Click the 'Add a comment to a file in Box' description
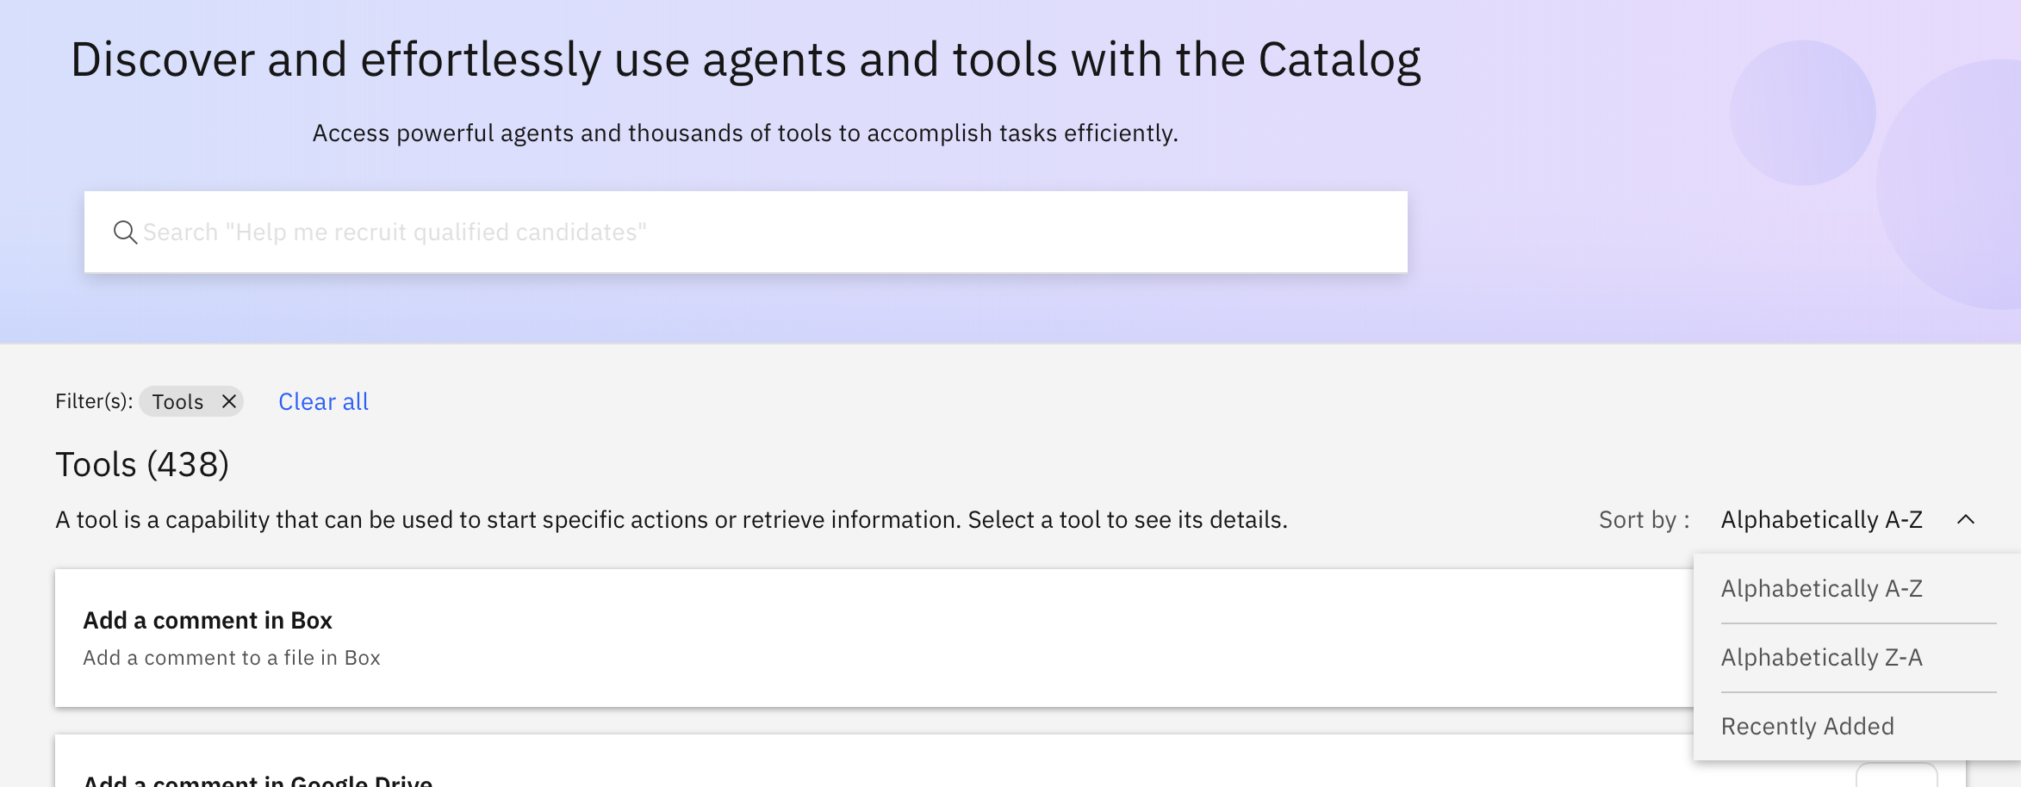This screenshot has height=787, width=2021. (x=232, y=658)
